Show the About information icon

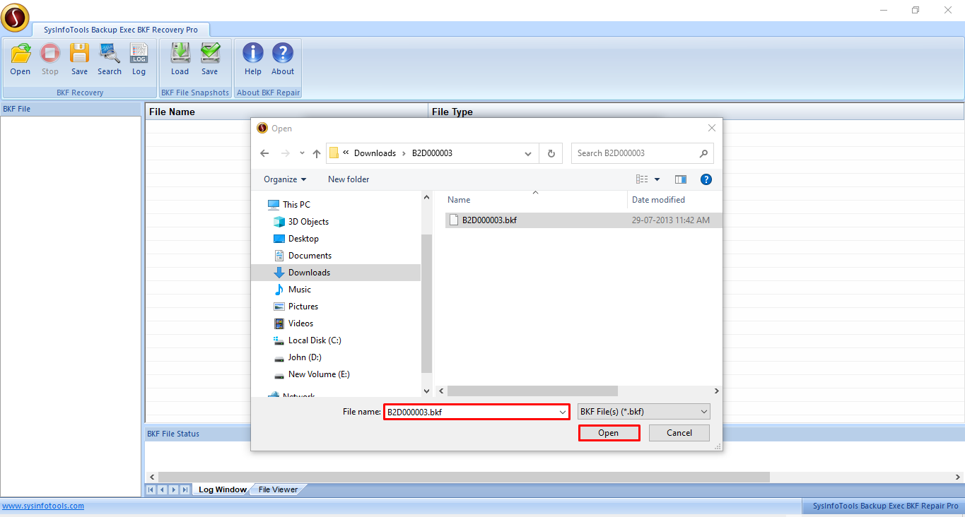click(x=283, y=59)
